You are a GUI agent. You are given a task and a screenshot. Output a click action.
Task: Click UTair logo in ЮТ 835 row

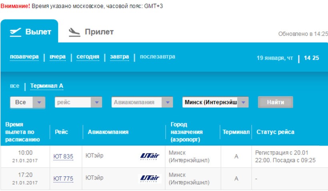click(150, 156)
